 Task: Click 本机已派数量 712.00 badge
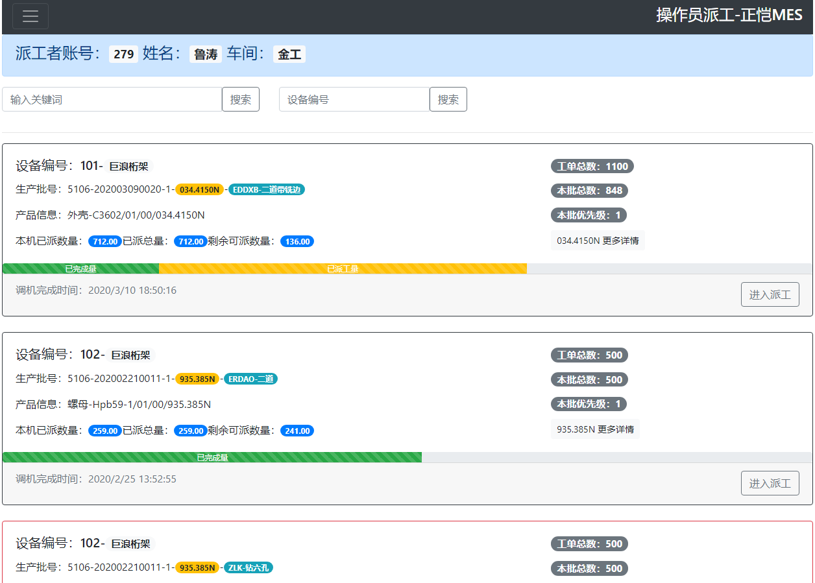coord(105,241)
